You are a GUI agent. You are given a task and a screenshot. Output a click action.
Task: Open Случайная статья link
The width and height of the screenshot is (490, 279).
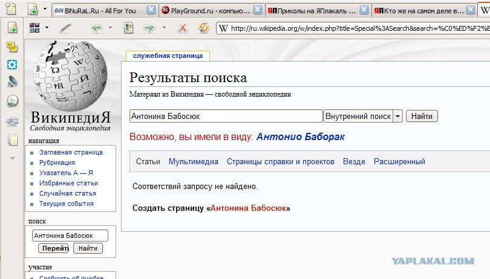click(x=68, y=193)
